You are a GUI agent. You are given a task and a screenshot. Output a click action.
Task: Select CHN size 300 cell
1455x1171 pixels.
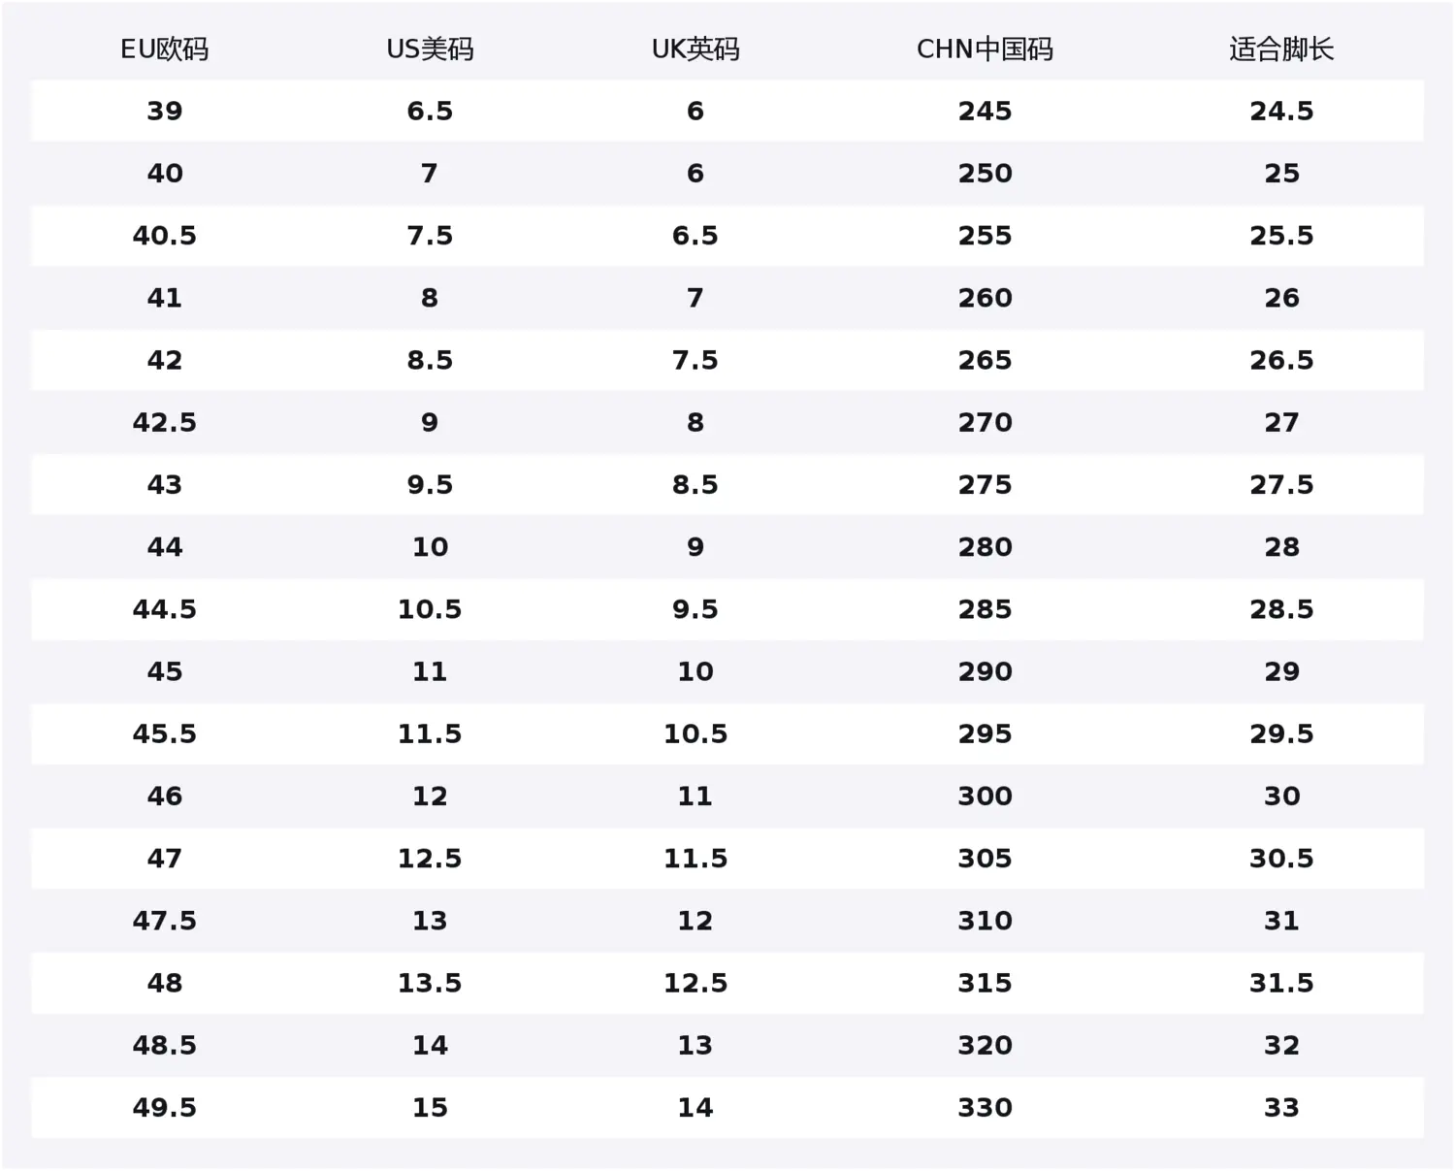point(985,797)
